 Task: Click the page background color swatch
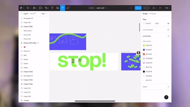144,23
